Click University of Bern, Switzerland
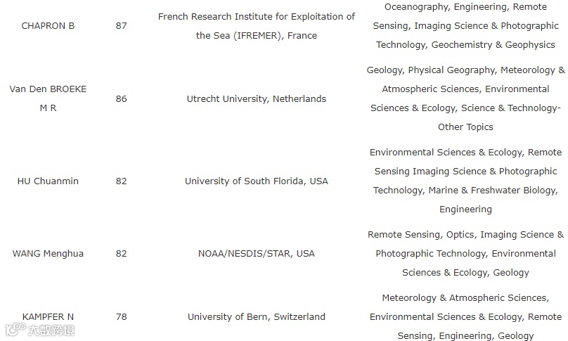 257,316
